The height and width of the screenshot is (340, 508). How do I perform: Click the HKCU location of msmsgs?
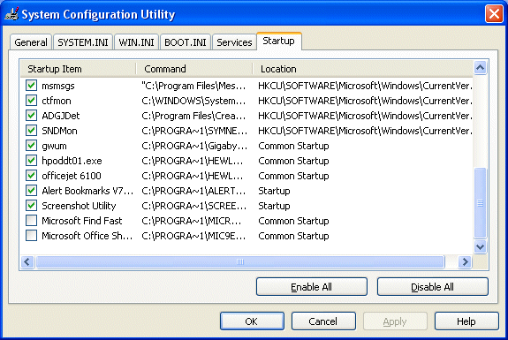365,86
